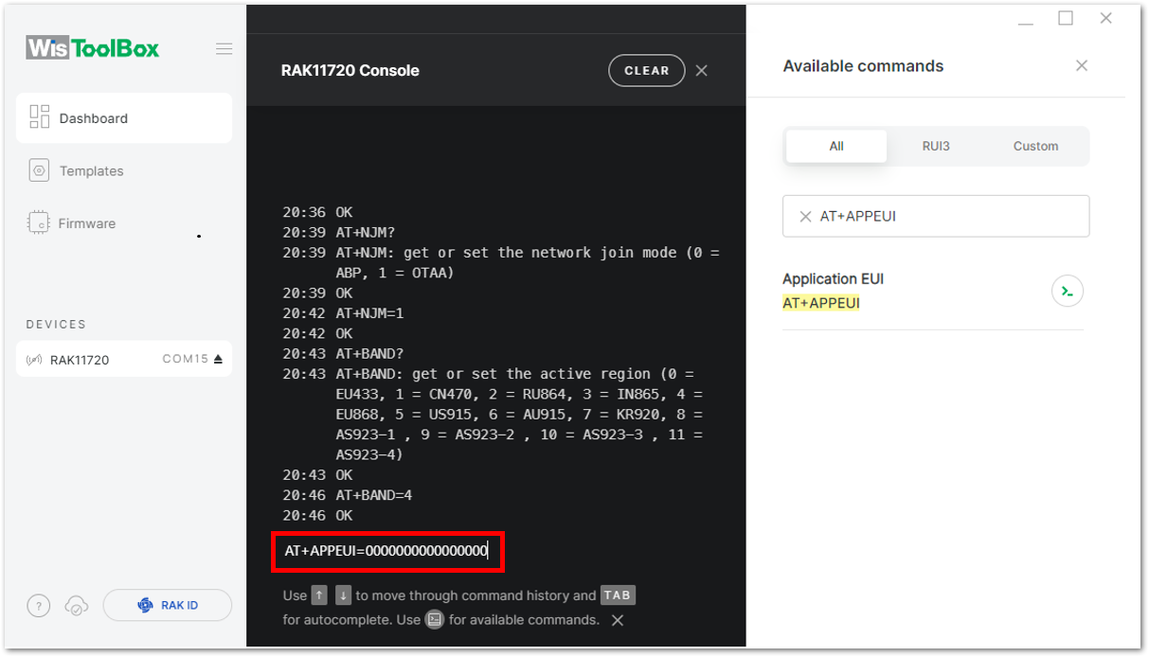
Task: Go to Templates in the sidebar
Action: (x=91, y=171)
